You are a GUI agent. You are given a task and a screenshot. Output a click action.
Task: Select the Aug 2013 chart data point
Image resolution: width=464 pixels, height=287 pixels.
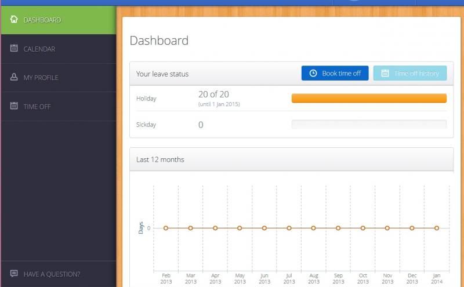coord(313,228)
